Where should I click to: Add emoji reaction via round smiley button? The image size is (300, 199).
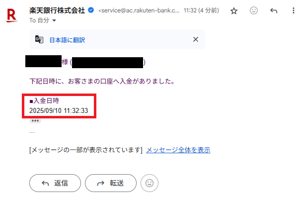click(150, 183)
